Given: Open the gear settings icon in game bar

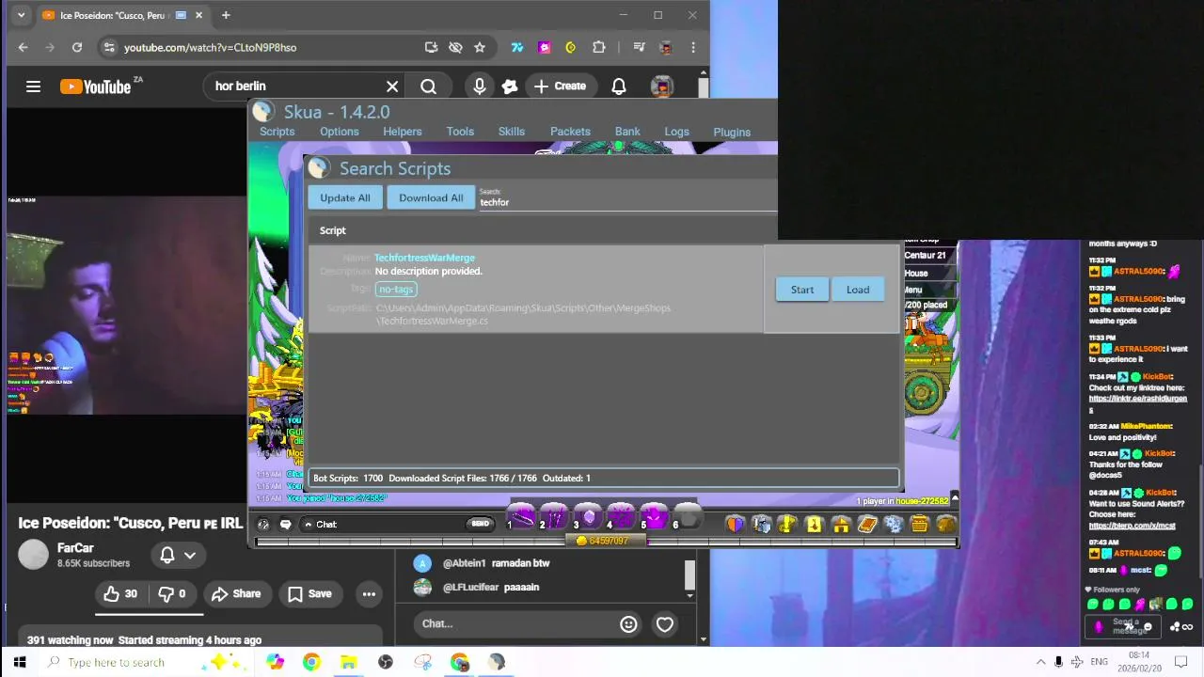Looking at the screenshot, I should tap(894, 524).
